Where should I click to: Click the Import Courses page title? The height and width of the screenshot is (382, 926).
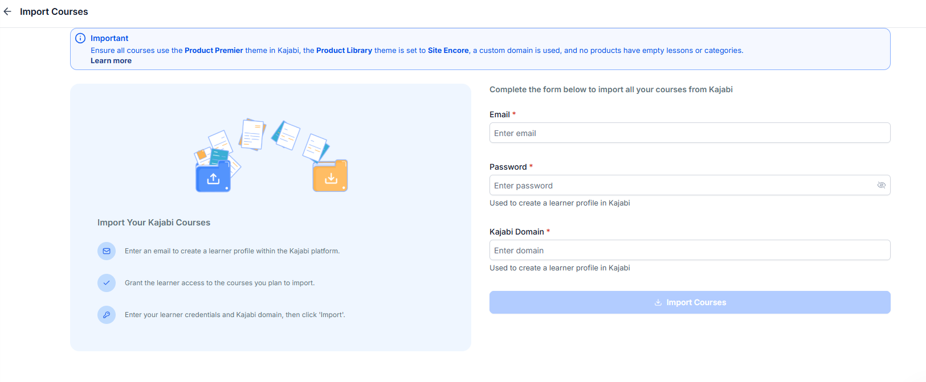tap(54, 11)
